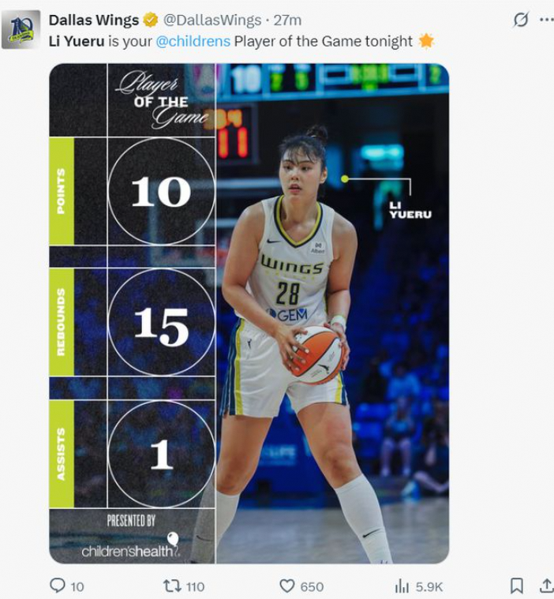Click the like count 650
Screen dimensions: 554x599
[x=313, y=586]
